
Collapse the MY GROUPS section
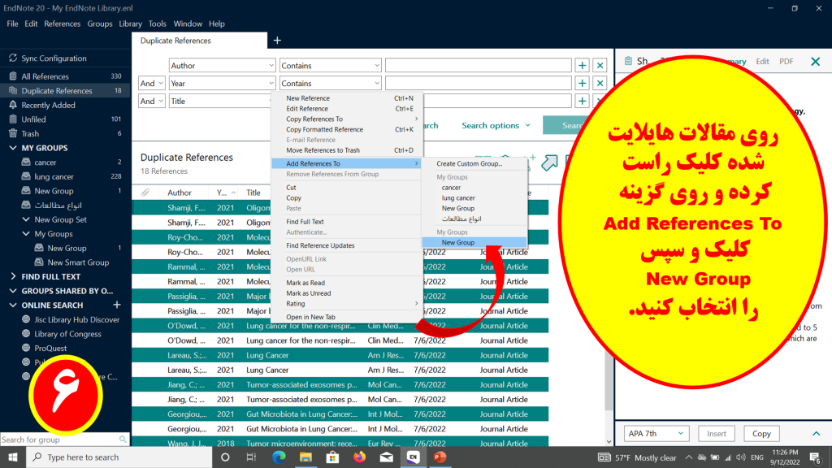13,148
